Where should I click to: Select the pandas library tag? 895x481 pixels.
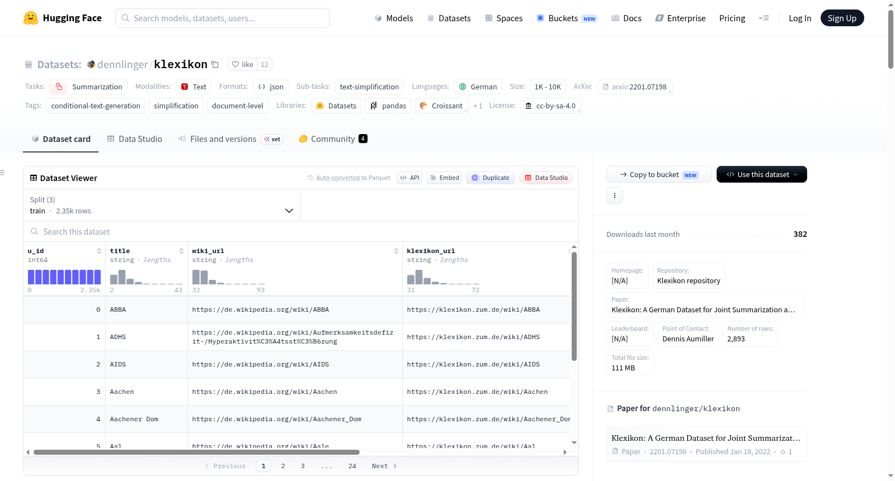[388, 106]
